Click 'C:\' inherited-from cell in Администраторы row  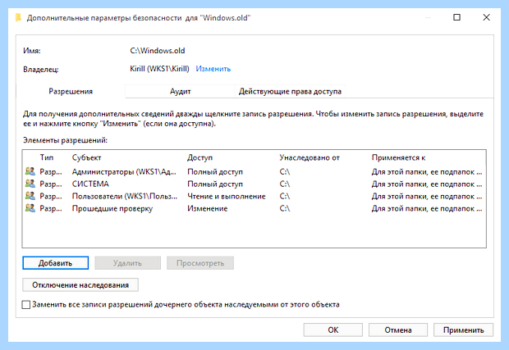284,172
